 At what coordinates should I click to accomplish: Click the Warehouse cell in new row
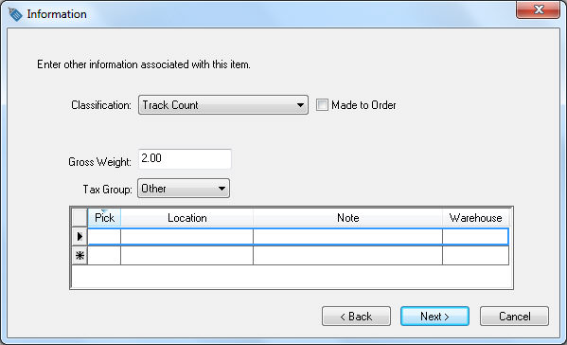pos(475,256)
